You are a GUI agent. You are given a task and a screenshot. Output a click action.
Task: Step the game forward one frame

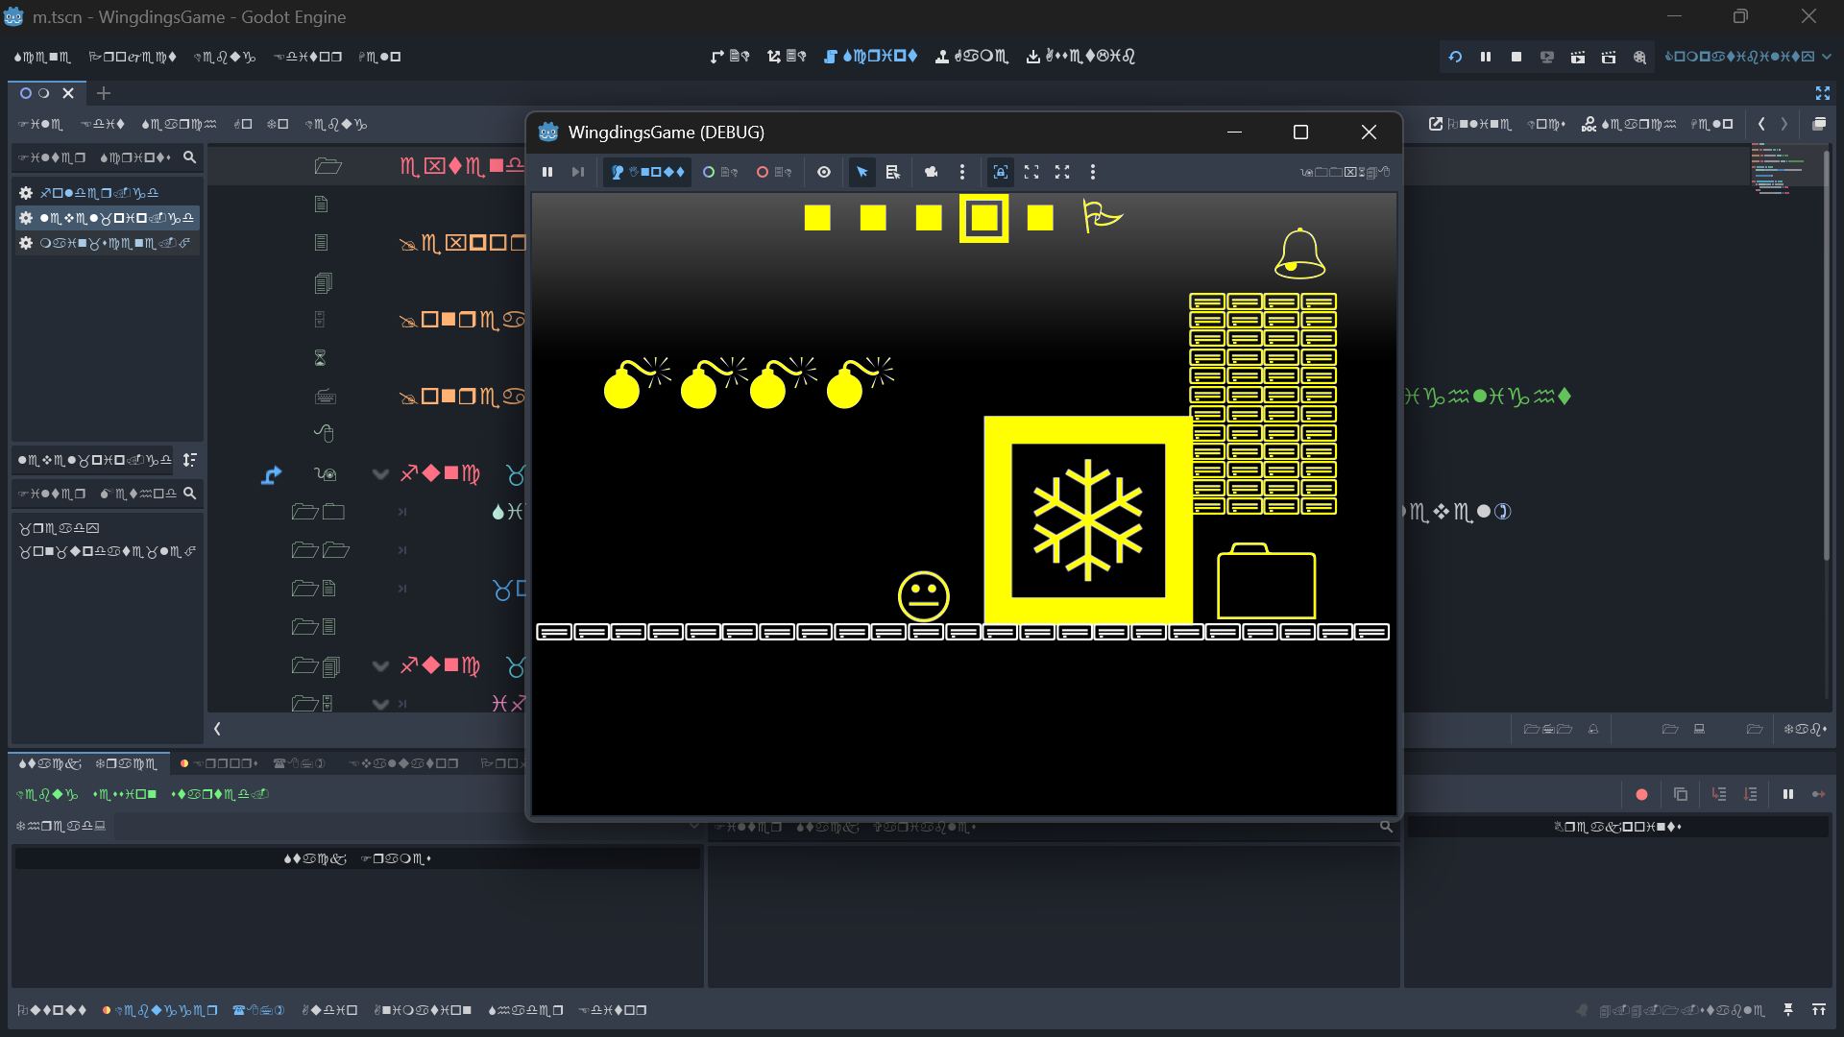pyautogui.click(x=577, y=172)
